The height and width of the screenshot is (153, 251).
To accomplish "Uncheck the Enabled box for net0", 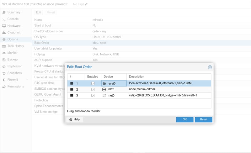I will point(93,95).
